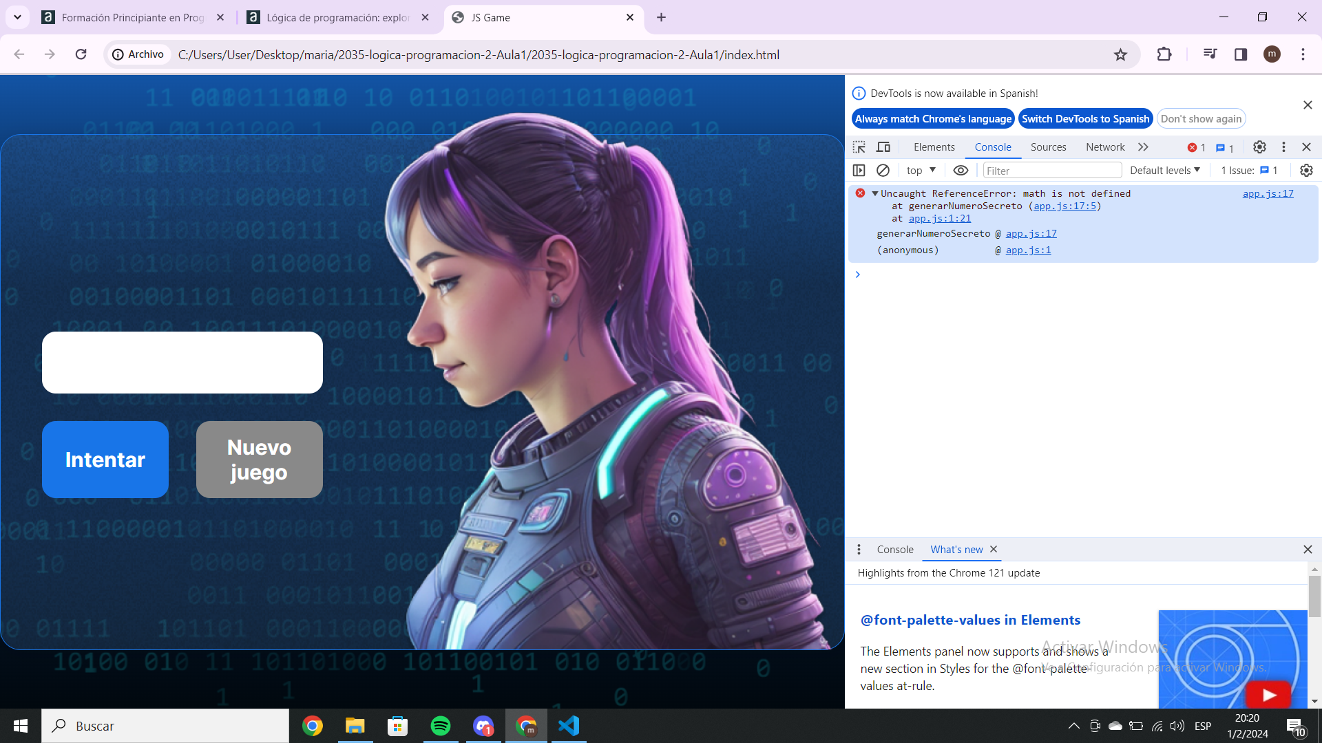Click the Elements tab in DevTools
1322x743 pixels.
(x=934, y=146)
